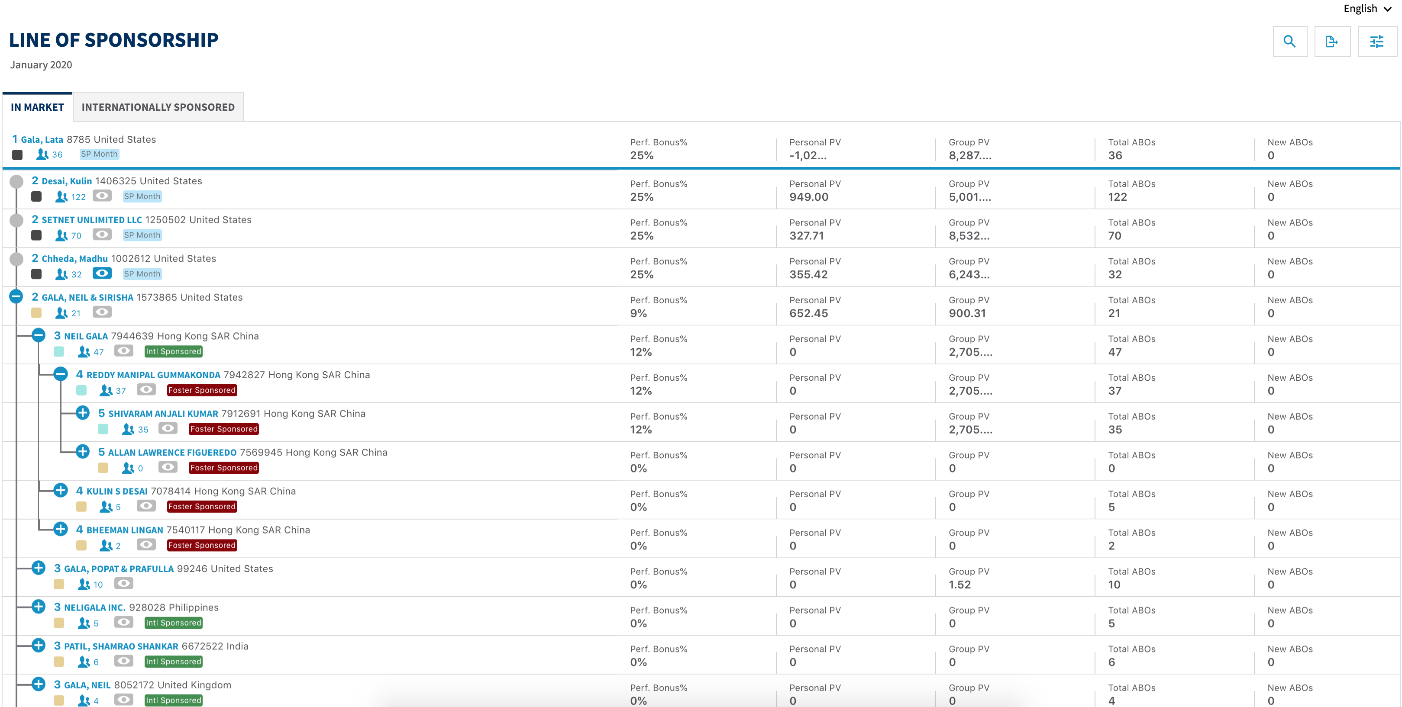
Task: Open PATIL, SHAMRAO SHANKAR profile link
Action: [x=121, y=646]
